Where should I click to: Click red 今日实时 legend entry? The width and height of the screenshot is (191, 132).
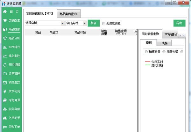pyautogui.click(x=154, y=62)
